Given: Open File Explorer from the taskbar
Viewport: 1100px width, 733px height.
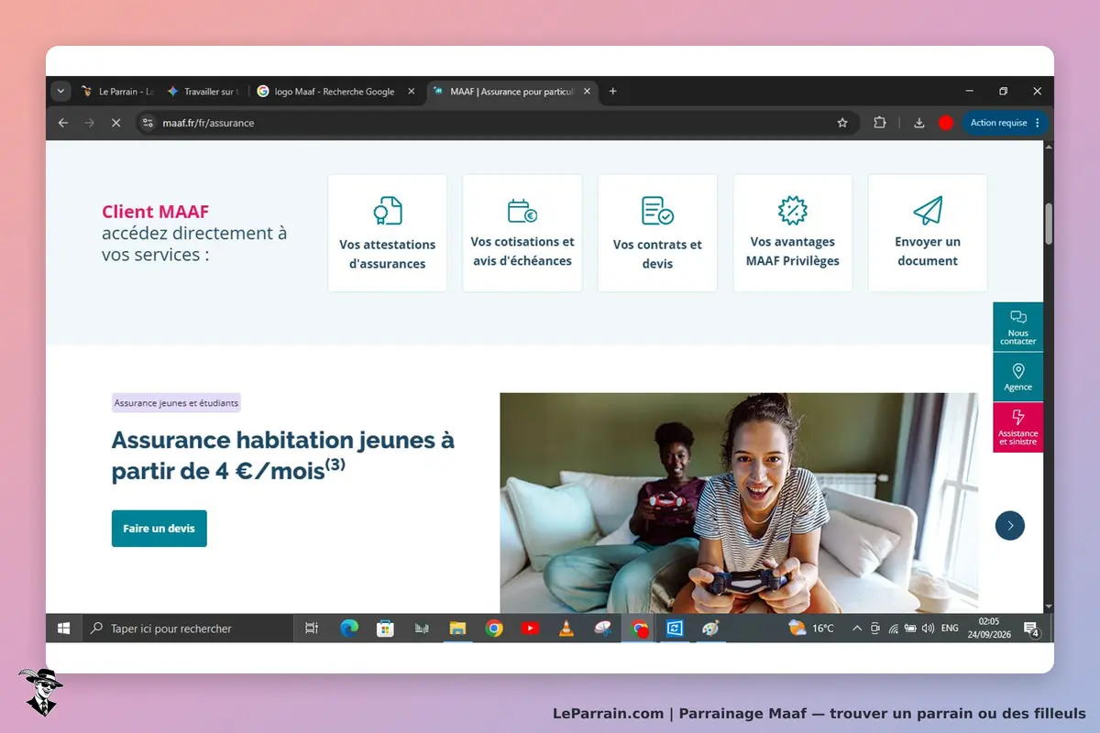Looking at the screenshot, I should [x=457, y=629].
